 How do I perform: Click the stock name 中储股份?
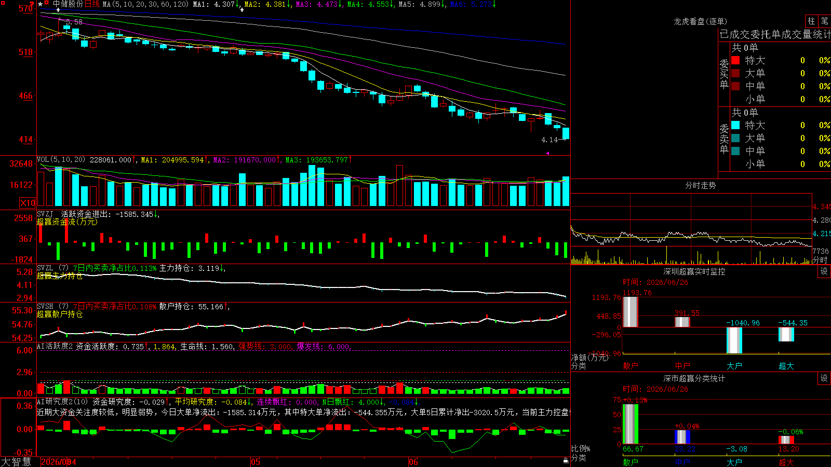click(x=68, y=4)
